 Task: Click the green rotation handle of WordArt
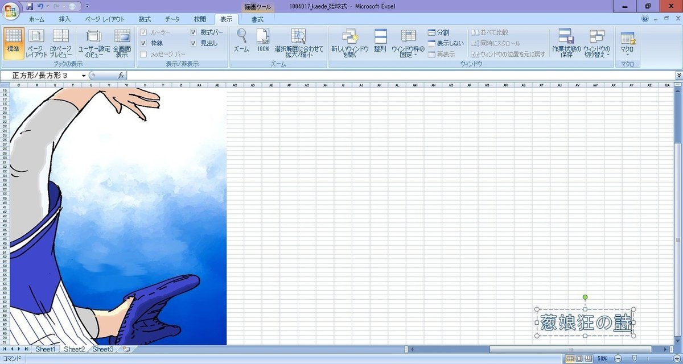pyautogui.click(x=585, y=297)
